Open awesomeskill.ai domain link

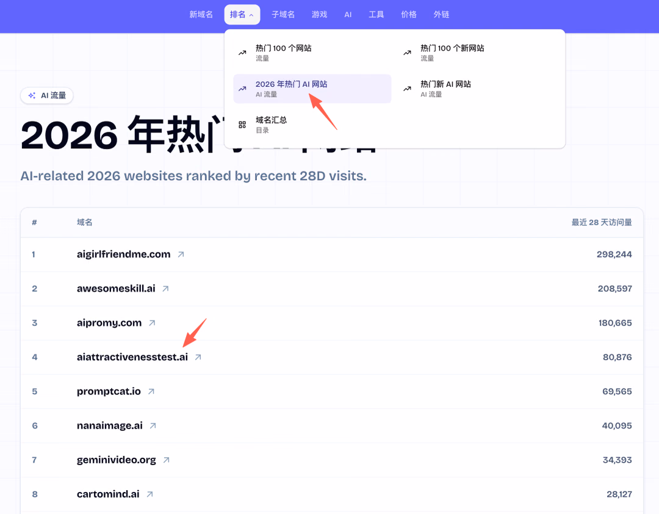(x=116, y=289)
